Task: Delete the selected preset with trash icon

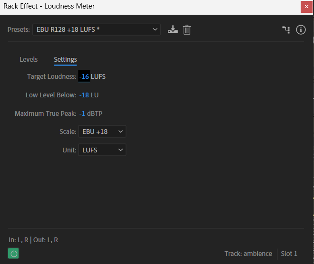Action: [x=187, y=30]
